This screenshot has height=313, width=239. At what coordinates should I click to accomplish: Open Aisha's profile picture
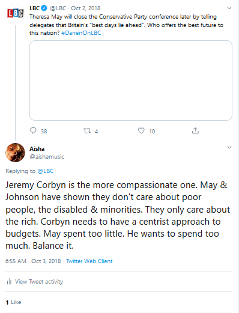click(16, 153)
